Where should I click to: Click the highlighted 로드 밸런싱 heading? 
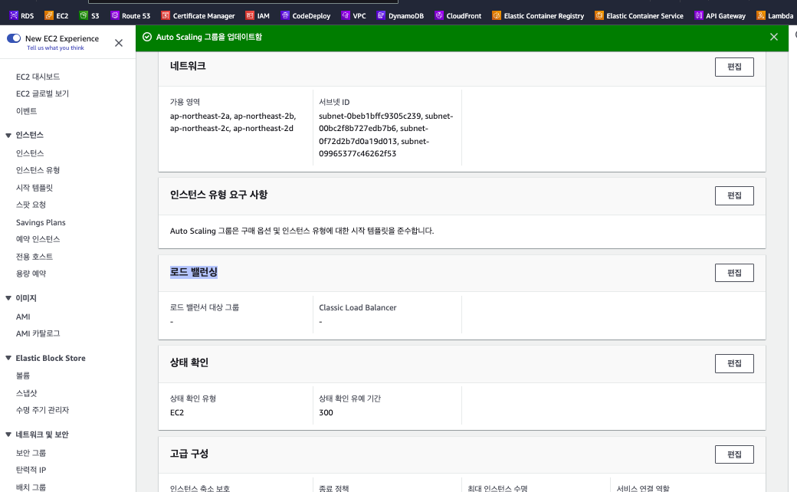(x=194, y=272)
